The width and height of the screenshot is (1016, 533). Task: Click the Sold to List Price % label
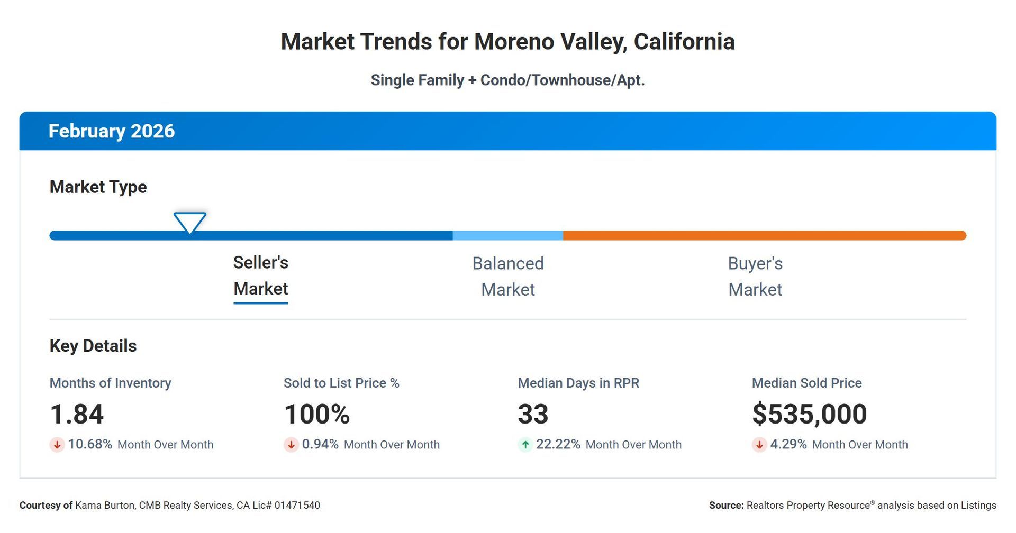pyautogui.click(x=341, y=383)
